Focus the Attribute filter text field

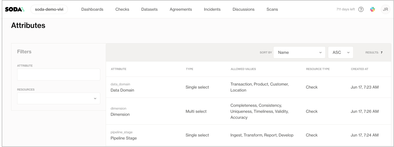click(59, 75)
